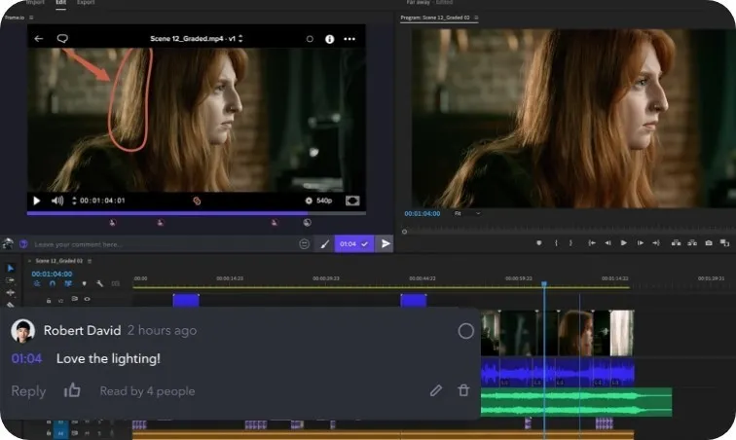Play the Program monitor sequence
The image size is (736, 440).
[624, 242]
